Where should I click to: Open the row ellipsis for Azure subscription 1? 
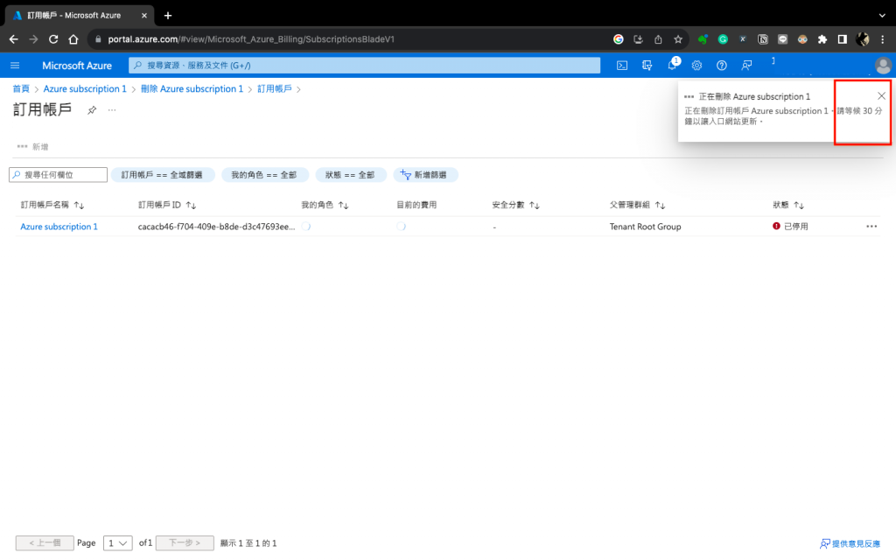click(871, 227)
